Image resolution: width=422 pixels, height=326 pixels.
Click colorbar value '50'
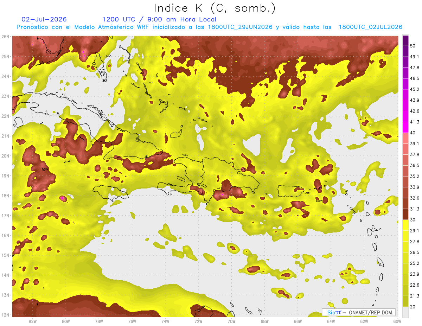click(x=413, y=45)
